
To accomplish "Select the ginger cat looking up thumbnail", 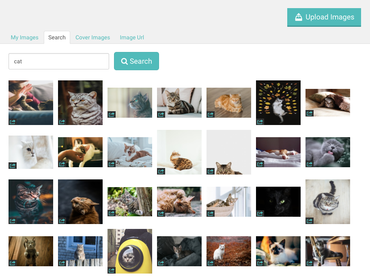I will tap(80, 202).
